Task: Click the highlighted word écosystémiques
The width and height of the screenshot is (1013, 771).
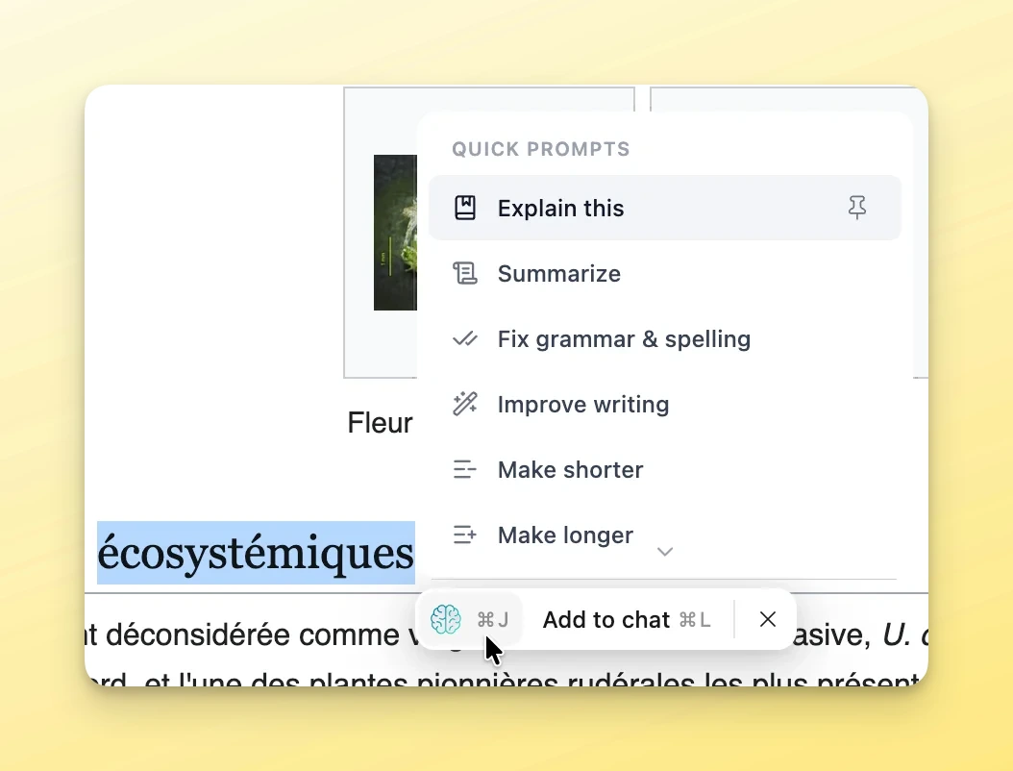Action: 255,553
